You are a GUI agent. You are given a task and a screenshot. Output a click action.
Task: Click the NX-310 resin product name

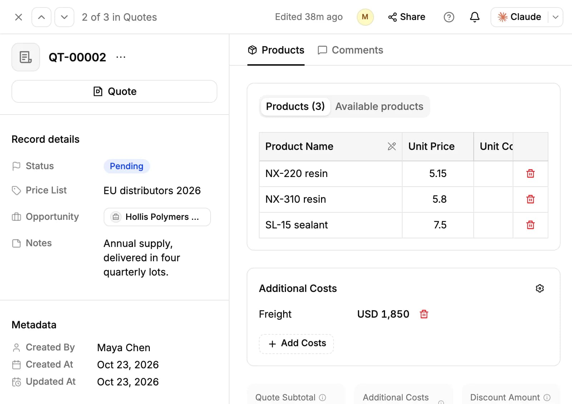click(x=296, y=199)
